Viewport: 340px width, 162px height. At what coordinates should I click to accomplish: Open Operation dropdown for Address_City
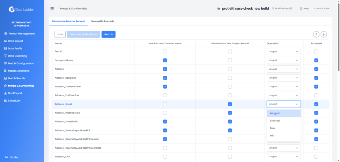pos(284,157)
